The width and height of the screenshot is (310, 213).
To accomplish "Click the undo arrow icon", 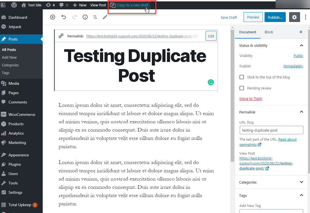I will pyautogui.click(x=64, y=17).
